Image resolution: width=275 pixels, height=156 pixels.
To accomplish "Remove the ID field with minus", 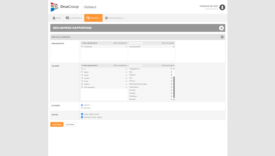I will point(126,69).
